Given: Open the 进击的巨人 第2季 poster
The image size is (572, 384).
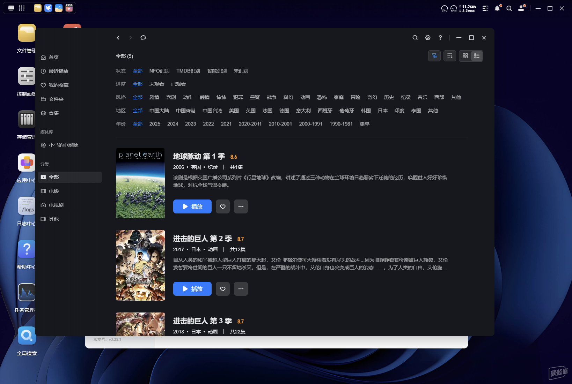Looking at the screenshot, I should click(140, 265).
